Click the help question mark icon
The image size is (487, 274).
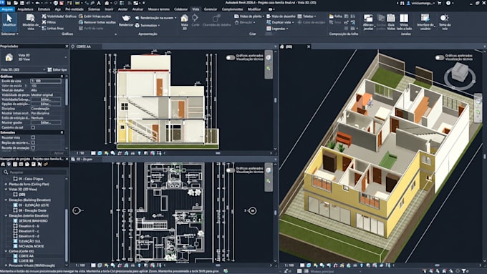448,3
